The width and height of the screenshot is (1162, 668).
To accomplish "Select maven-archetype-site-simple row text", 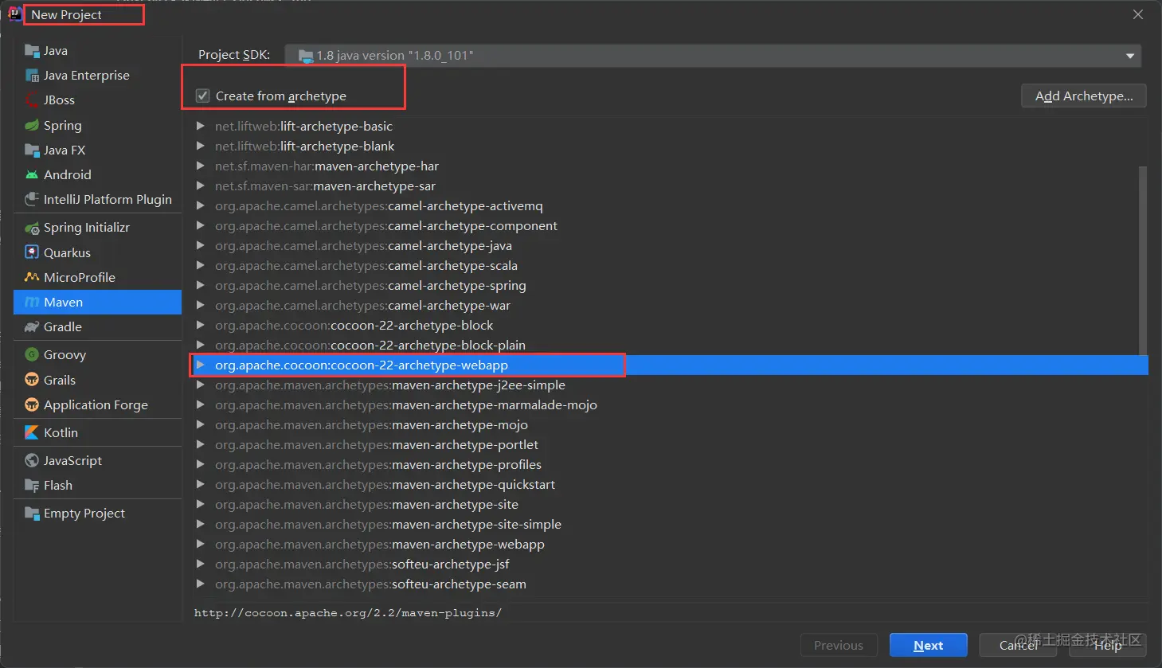I will tap(388, 524).
